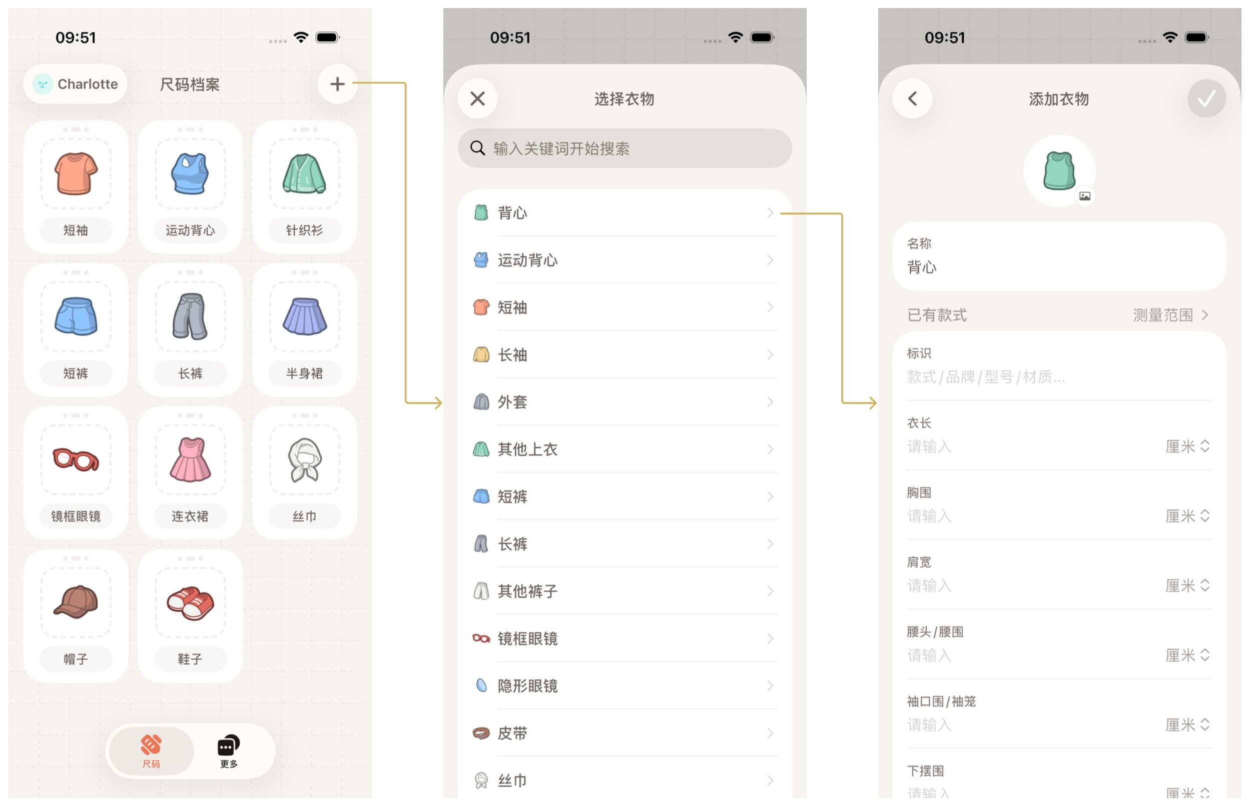The width and height of the screenshot is (1250, 808).
Task: Expand 测量范围 options
Action: (1171, 315)
